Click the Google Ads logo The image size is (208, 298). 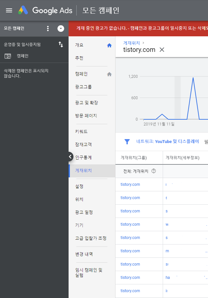45,10
